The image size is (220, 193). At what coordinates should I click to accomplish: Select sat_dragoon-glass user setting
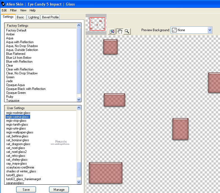(x=18, y=144)
